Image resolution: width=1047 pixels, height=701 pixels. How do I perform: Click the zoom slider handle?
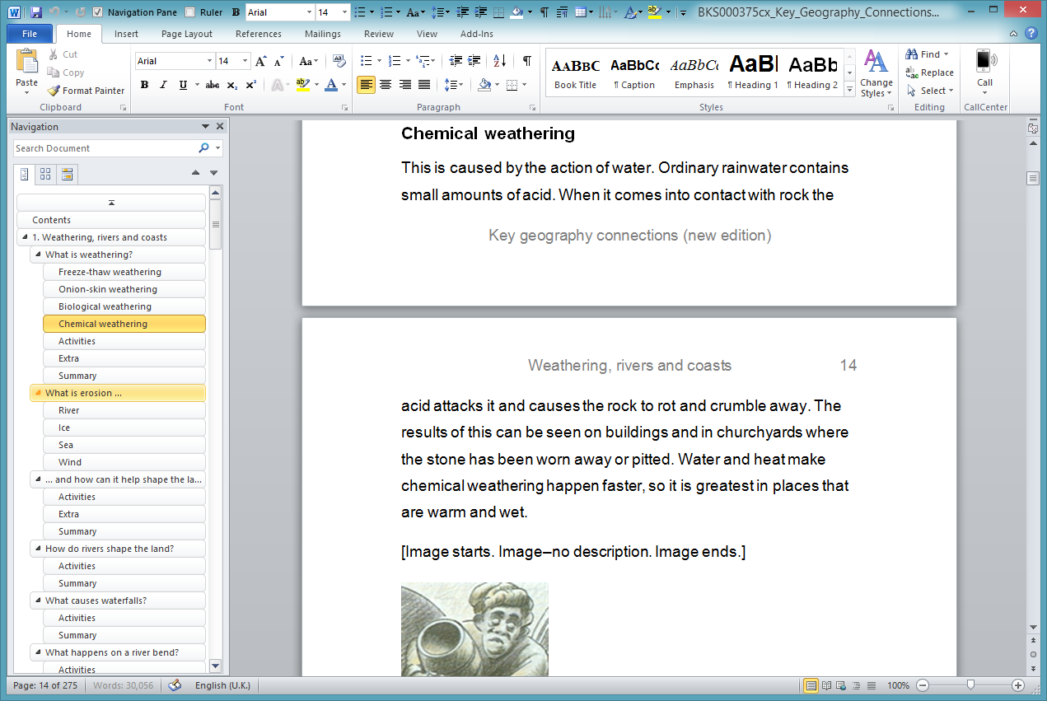(971, 685)
